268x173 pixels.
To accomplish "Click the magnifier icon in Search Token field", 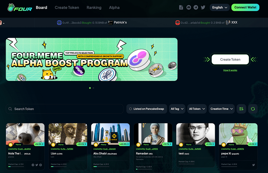I will point(10,109).
